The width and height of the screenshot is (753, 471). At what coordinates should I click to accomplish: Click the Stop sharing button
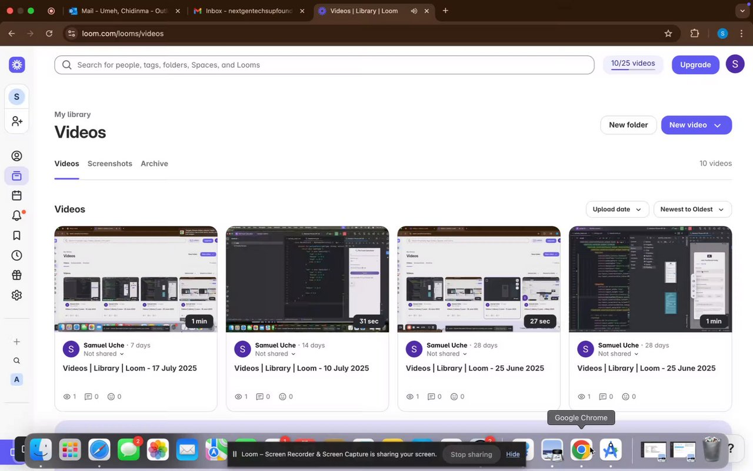pos(471,455)
